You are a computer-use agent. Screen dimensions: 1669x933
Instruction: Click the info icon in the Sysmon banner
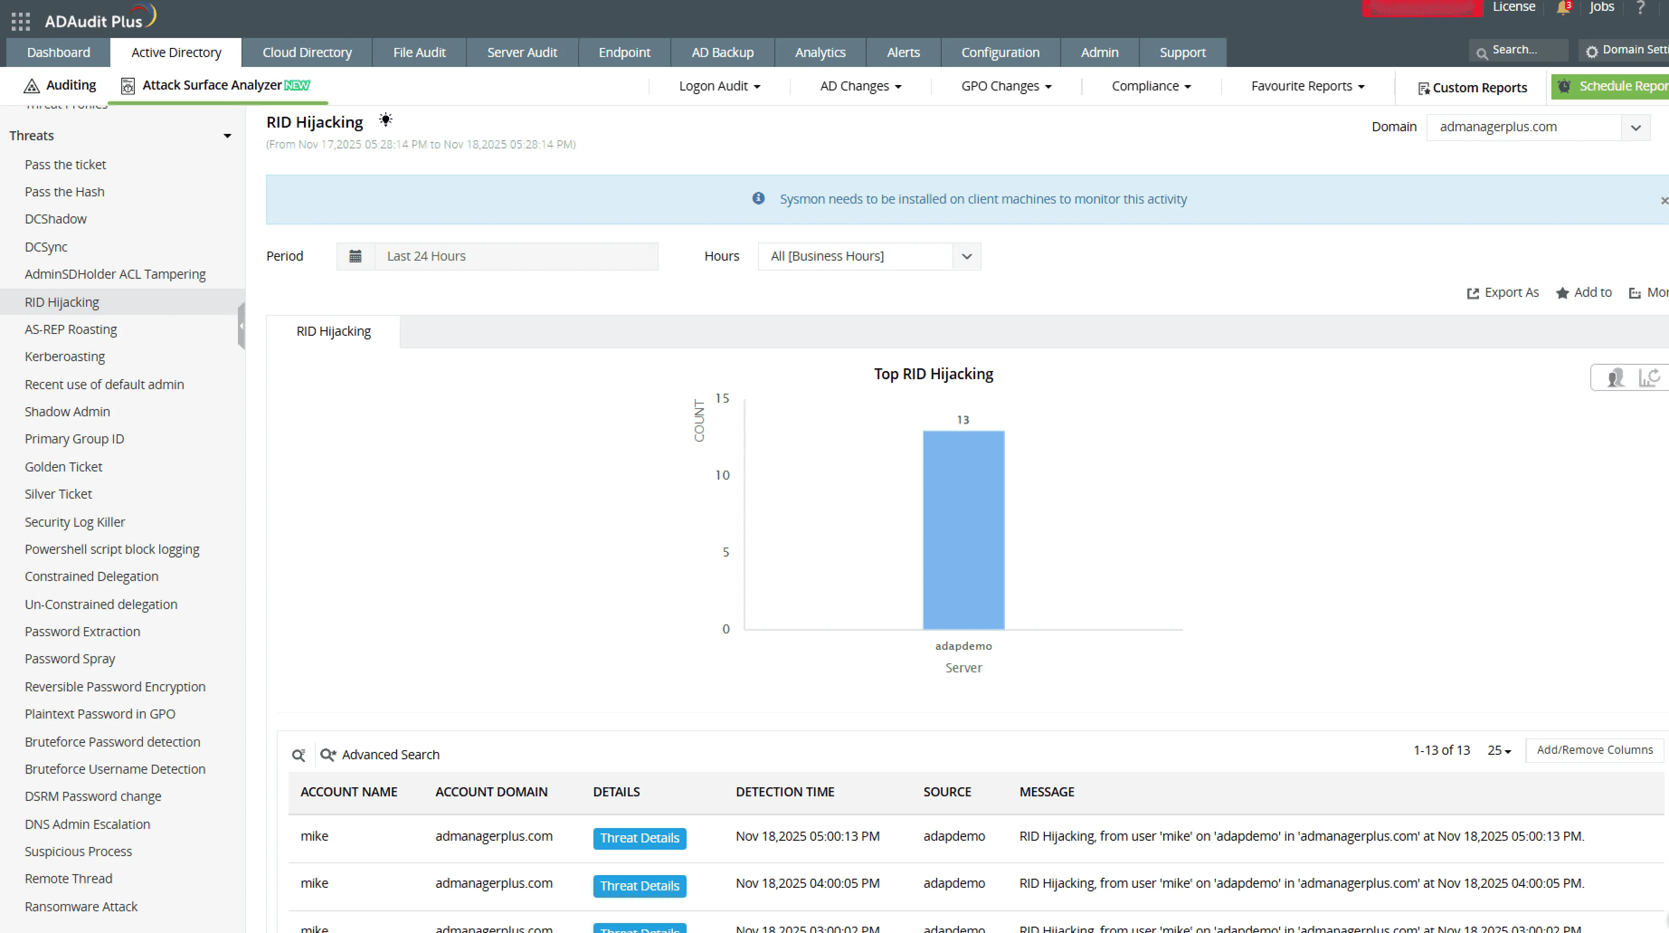[758, 198]
